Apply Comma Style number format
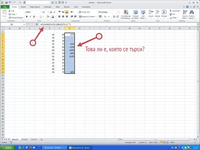 tap(109, 16)
